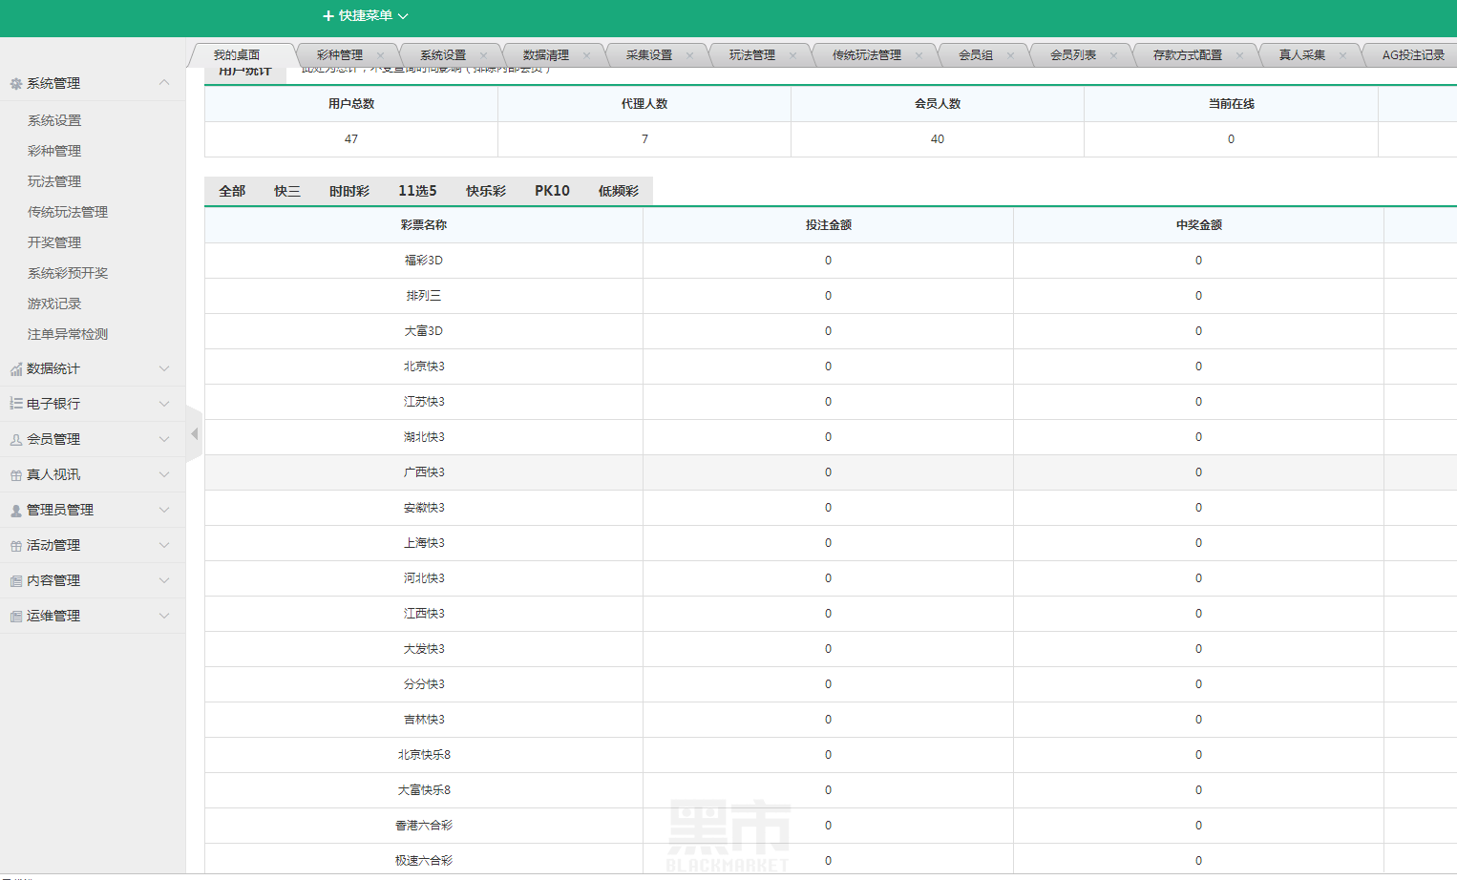The width and height of the screenshot is (1457, 880).
Task: Close the 会员列表 tab
Action: pos(1113,55)
